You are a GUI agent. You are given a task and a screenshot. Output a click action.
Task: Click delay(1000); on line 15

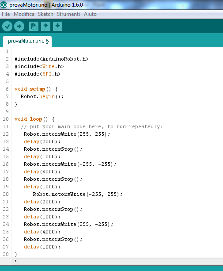pyautogui.click(x=42, y=156)
